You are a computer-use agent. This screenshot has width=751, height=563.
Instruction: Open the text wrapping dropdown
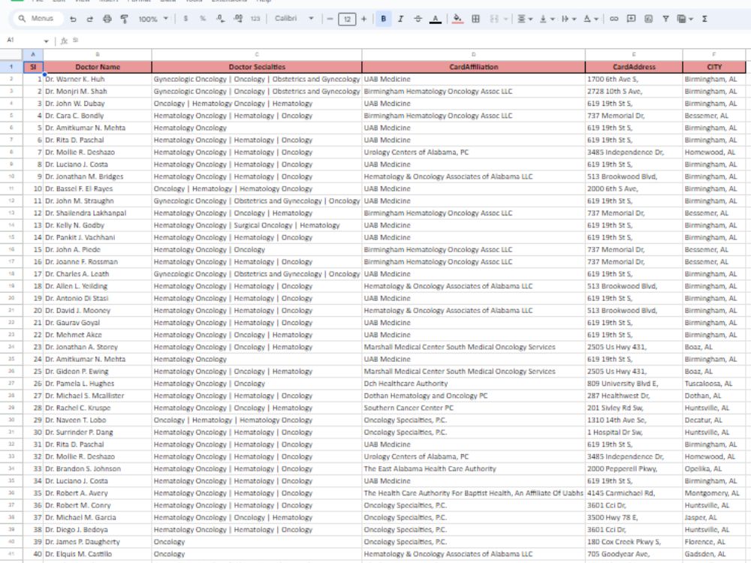(569, 19)
